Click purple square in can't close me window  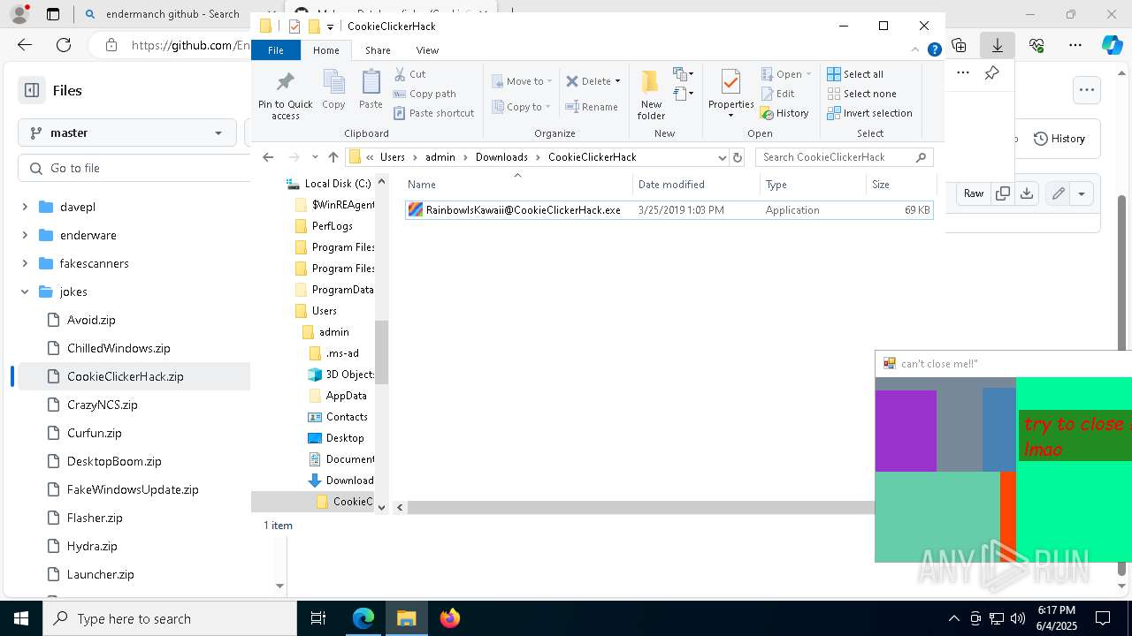906,431
